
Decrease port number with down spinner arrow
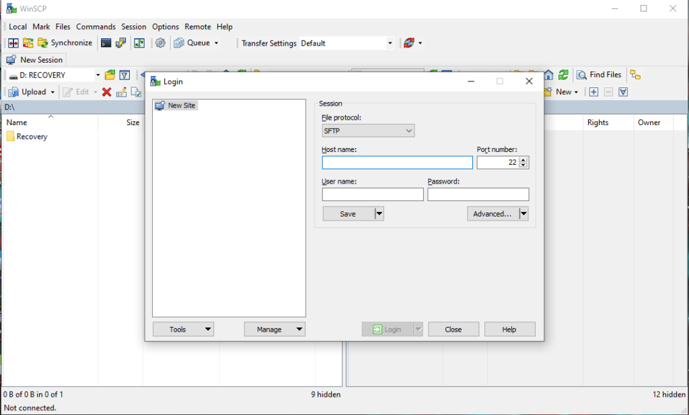(x=523, y=165)
